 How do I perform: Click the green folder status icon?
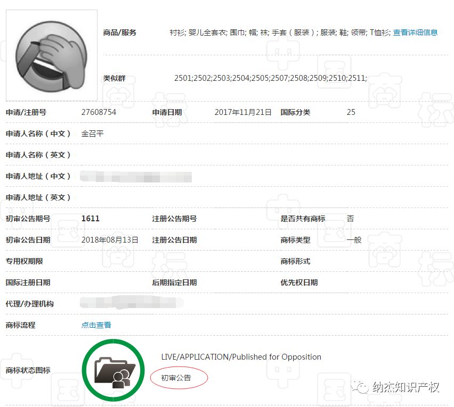click(x=112, y=370)
